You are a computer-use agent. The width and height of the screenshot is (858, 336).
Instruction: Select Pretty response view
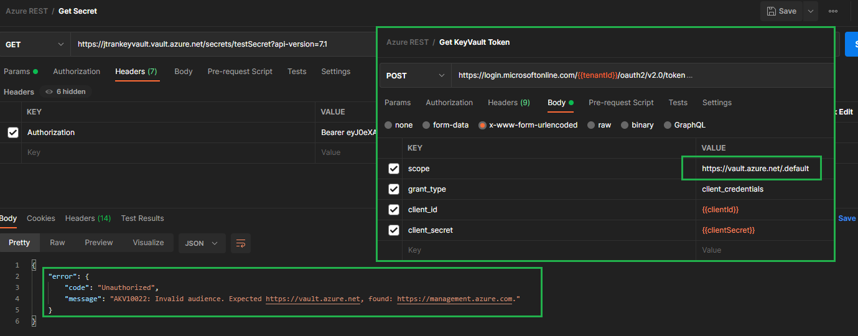tap(19, 243)
